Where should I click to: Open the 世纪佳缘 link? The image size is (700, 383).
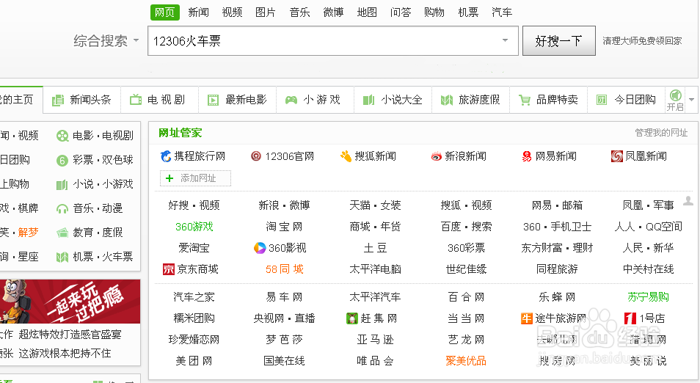[466, 269]
